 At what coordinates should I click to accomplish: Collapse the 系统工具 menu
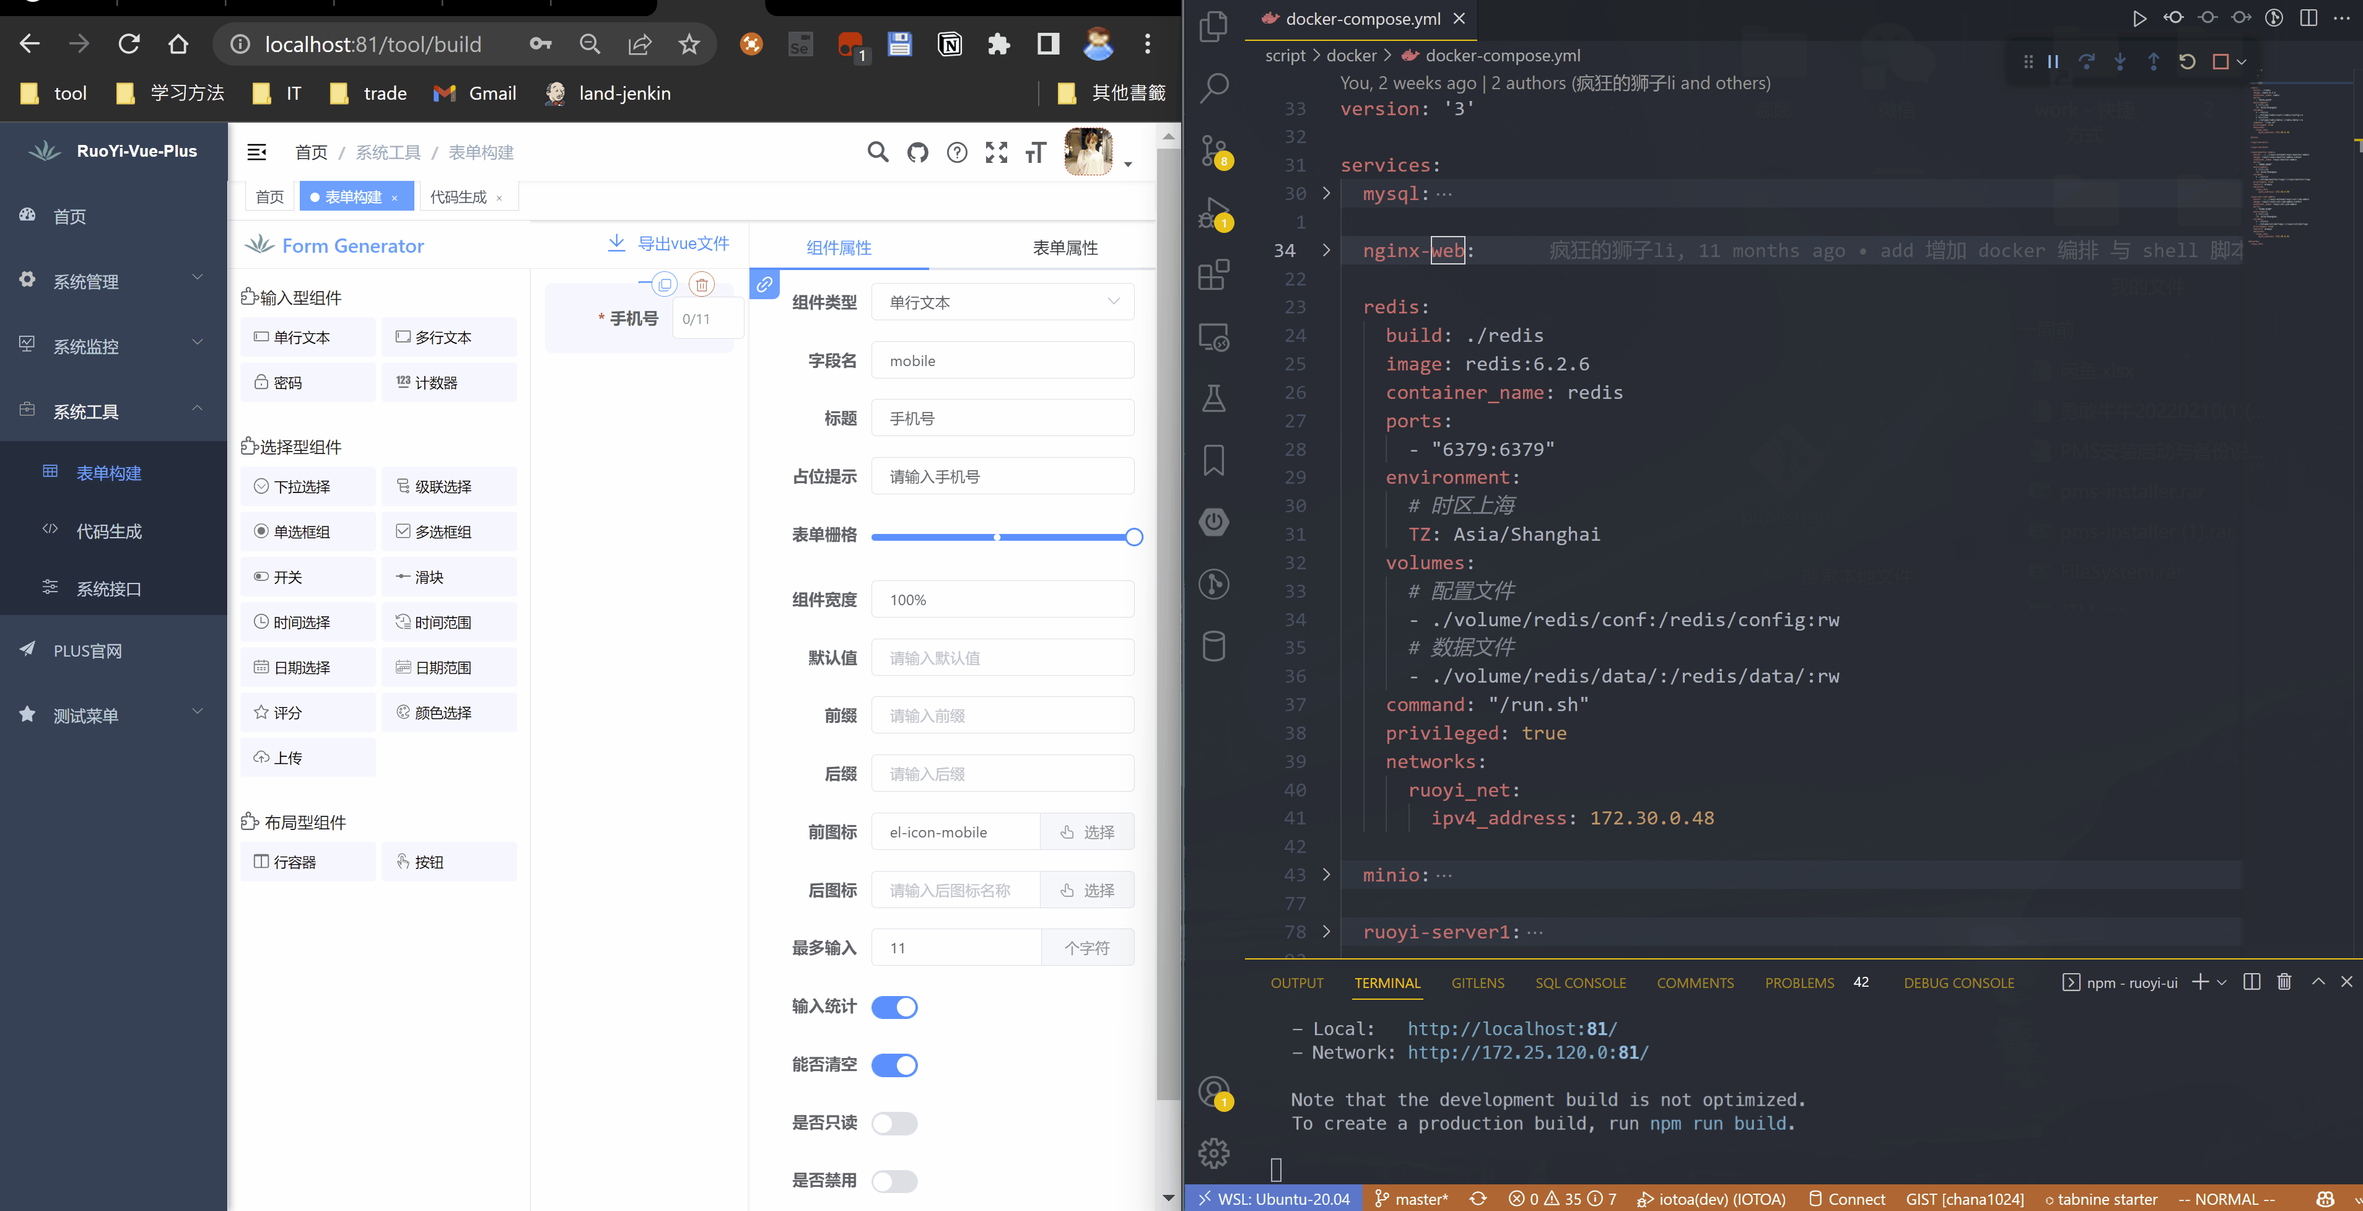tap(114, 412)
